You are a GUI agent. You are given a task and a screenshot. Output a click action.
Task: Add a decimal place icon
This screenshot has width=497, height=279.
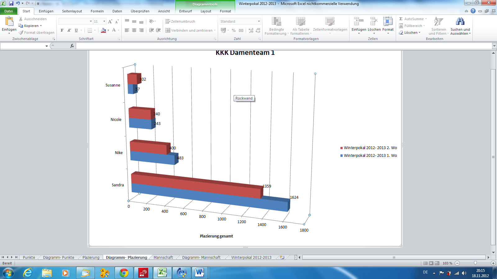(251, 30)
